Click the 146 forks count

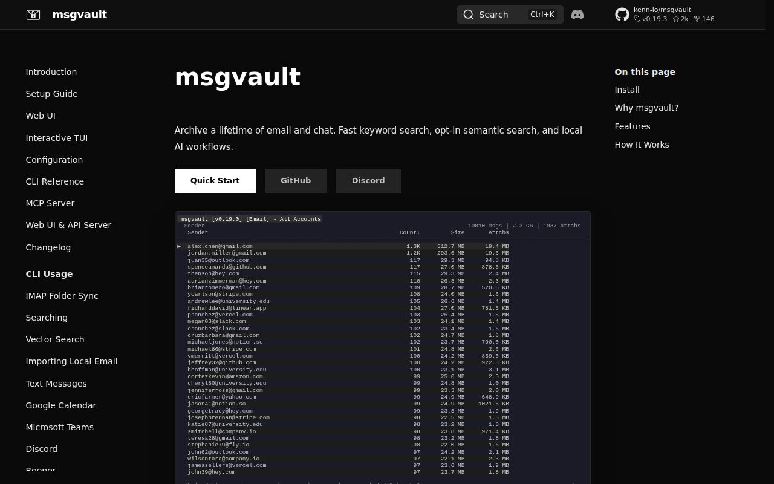pyautogui.click(x=704, y=19)
